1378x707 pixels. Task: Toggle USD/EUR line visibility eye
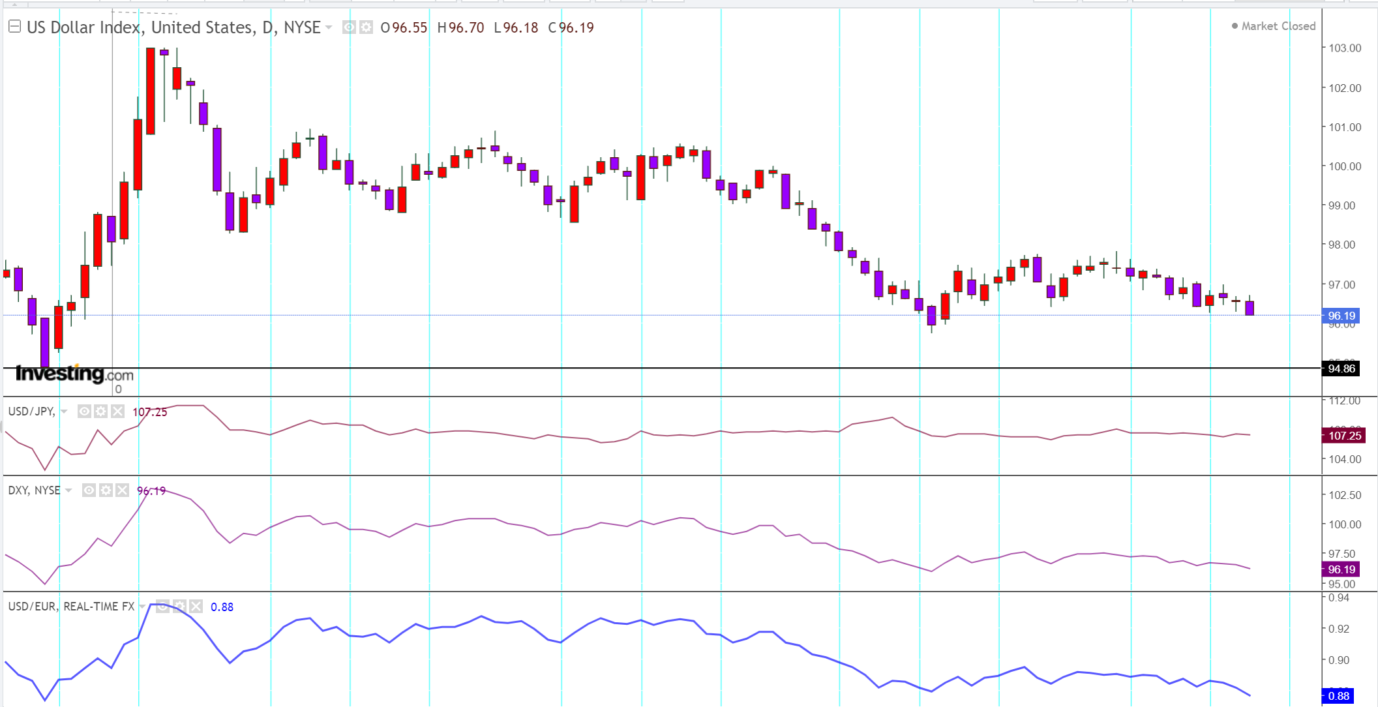tap(162, 607)
